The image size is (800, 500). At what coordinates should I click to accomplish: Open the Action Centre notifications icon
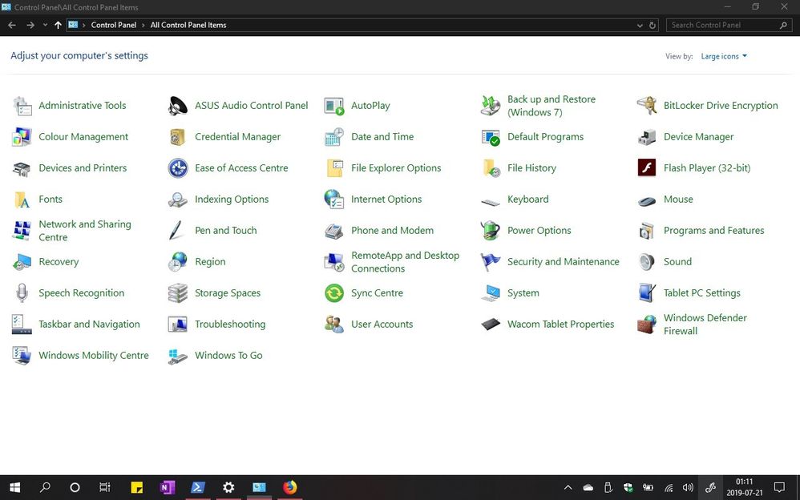pyautogui.click(x=779, y=487)
